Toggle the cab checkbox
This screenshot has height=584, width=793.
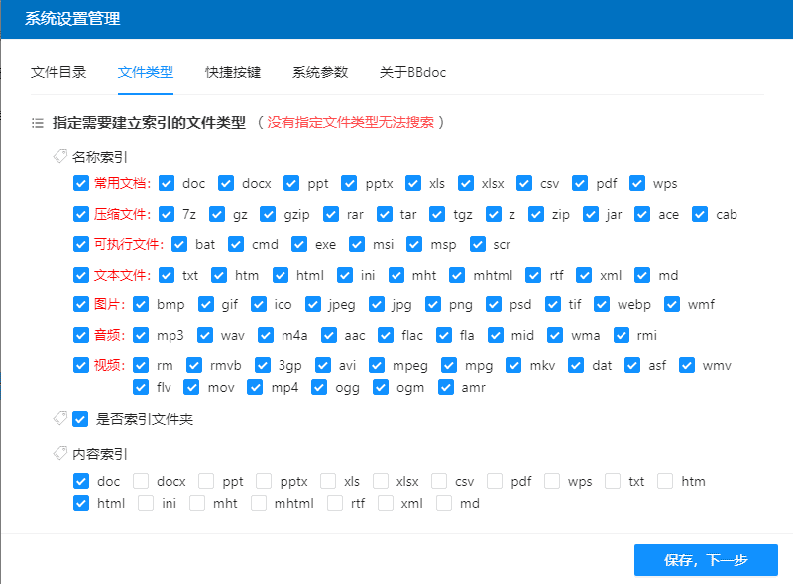point(700,214)
